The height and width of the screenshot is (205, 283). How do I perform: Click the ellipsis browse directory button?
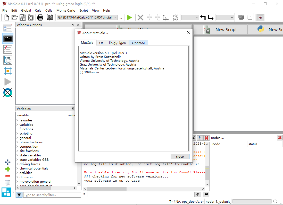pos(121,18)
